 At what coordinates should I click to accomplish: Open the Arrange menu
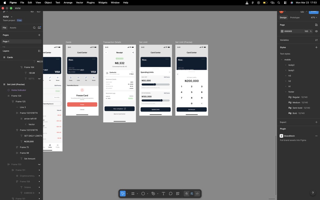(68, 3)
